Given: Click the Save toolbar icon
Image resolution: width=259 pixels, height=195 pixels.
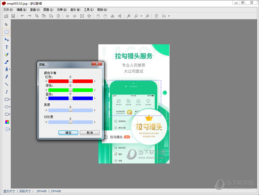Looking at the screenshot, I should 13,16.
